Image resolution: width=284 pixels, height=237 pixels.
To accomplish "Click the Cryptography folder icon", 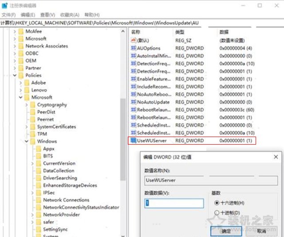I will point(33,105).
